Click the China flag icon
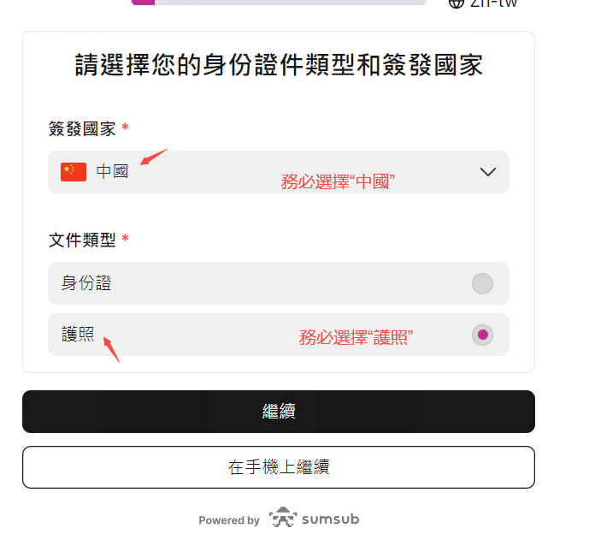589x540 pixels. (74, 172)
